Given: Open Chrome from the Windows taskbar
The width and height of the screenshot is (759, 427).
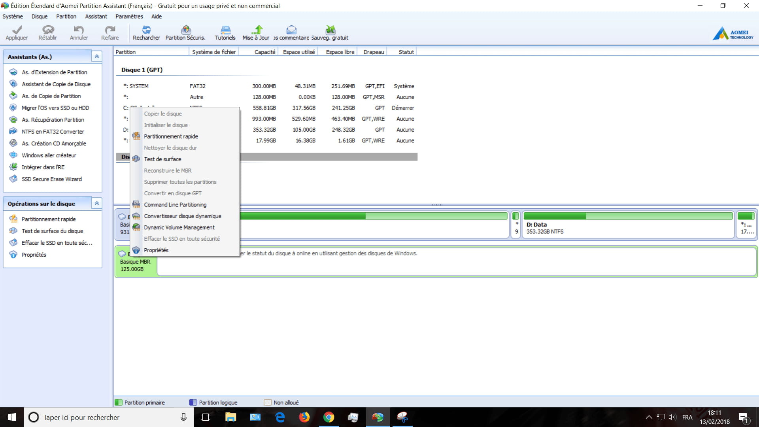Looking at the screenshot, I should click(329, 417).
